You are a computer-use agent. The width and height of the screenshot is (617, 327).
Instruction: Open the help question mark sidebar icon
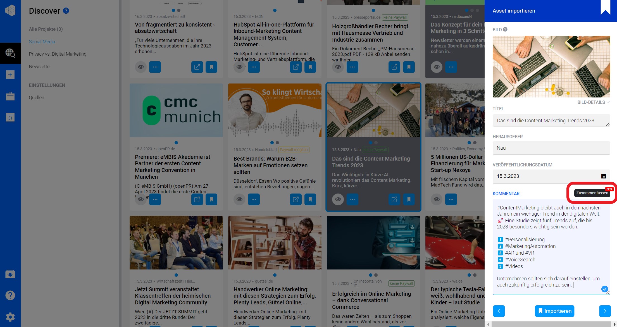10,295
